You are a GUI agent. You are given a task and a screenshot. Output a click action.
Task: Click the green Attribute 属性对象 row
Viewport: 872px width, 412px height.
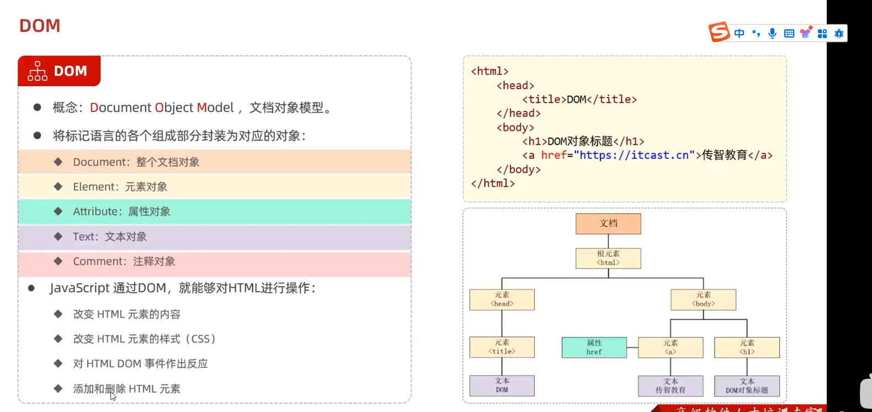pos(214,212)
